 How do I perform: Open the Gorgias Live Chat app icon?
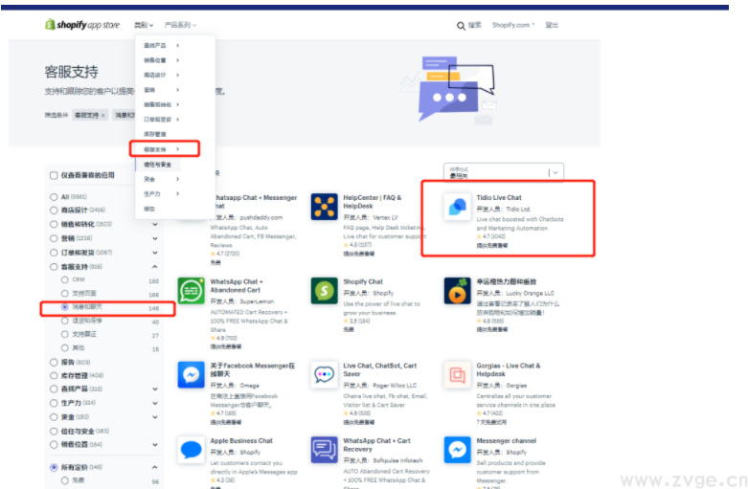(457, 374)
